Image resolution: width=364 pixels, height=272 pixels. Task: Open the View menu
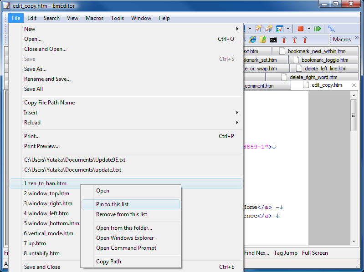coord(72,18)
